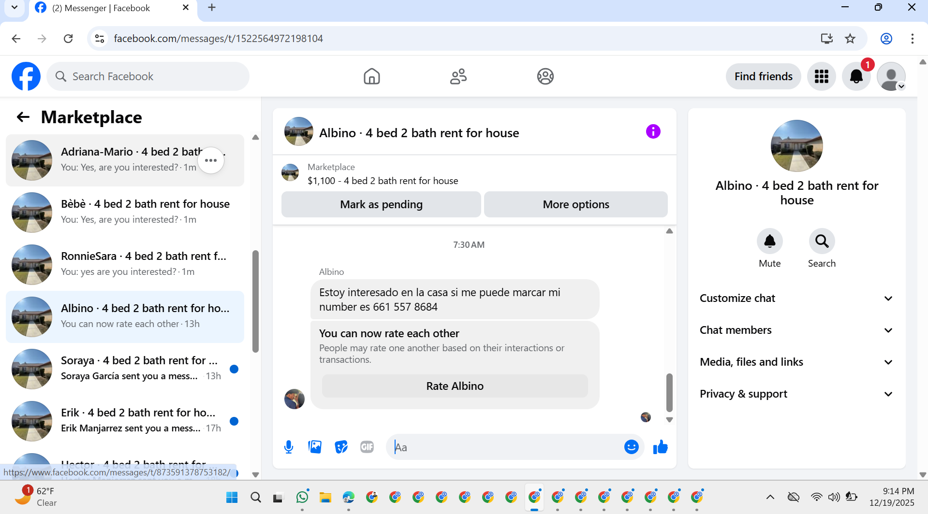Attach a photo with the image icon
This screenshot has height=514, width=928.
[315, 447]
